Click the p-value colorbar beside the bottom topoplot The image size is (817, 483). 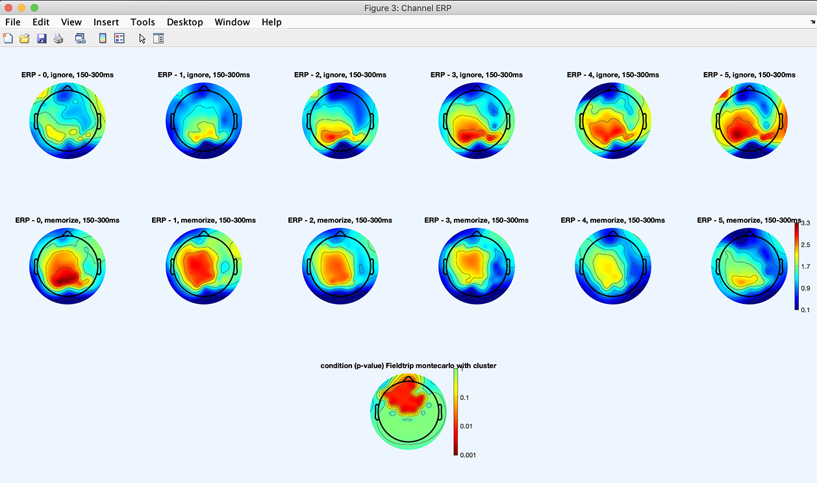click(x=456, y=412)
